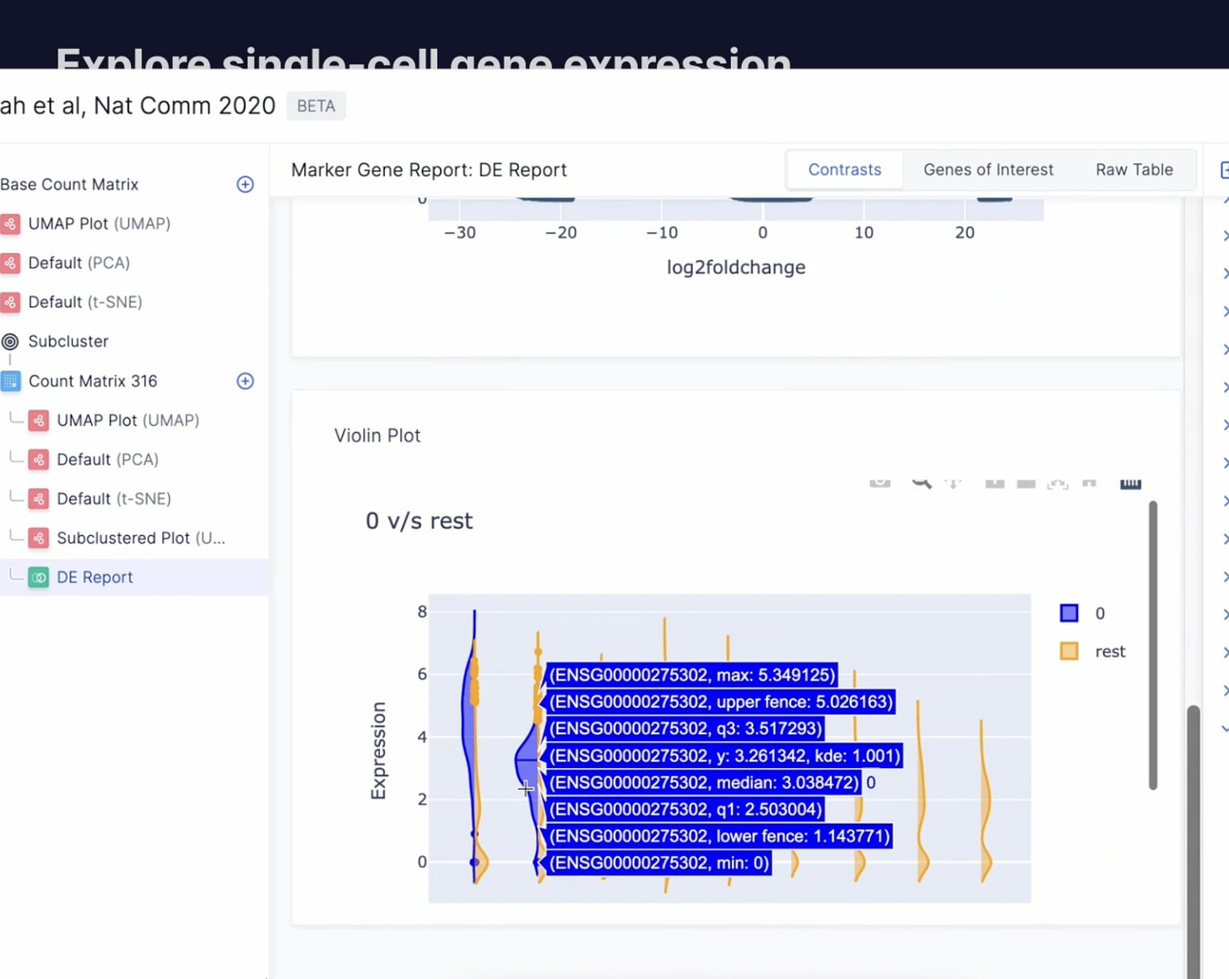
Task: Switch to the Genes of Interest tab
Action: click(x=988, y=170)
